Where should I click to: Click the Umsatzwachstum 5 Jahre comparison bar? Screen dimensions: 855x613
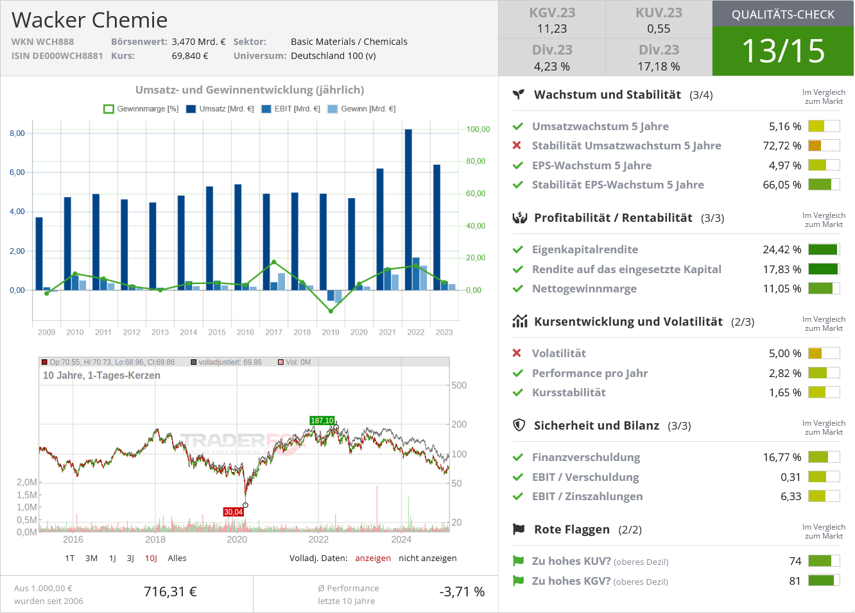pyautogui.click(x=824, y=126)
